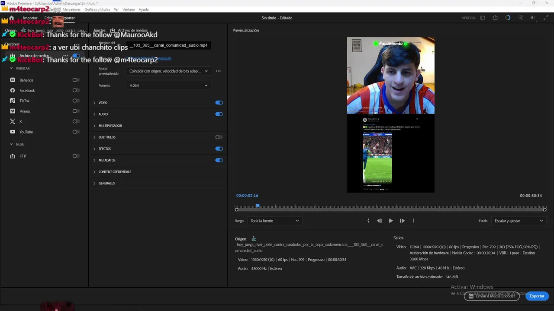Enable TikTok publishing toggle

pyautogui.click(x=76, y=101)
